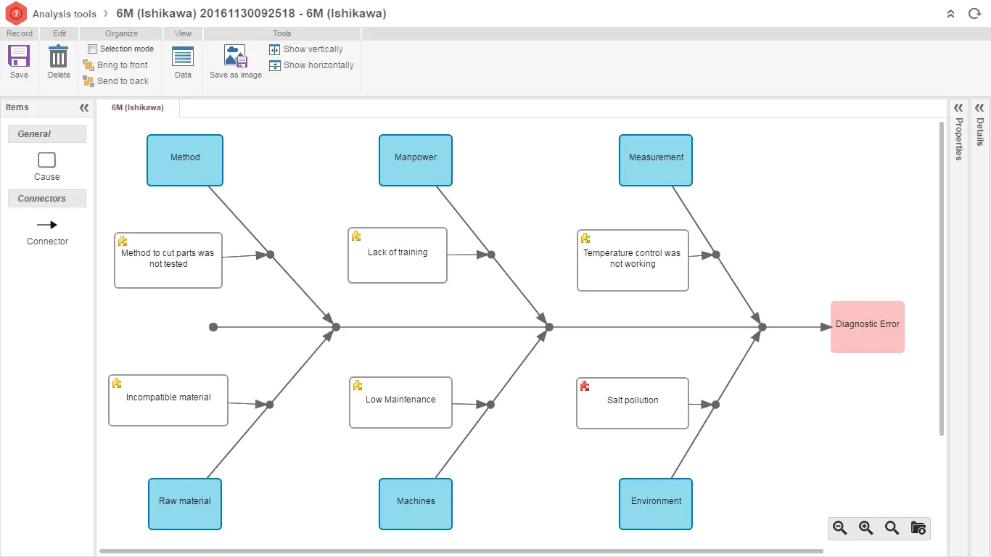
Task: Select the 'Lack of training' cause box
Action: (398, 255)
